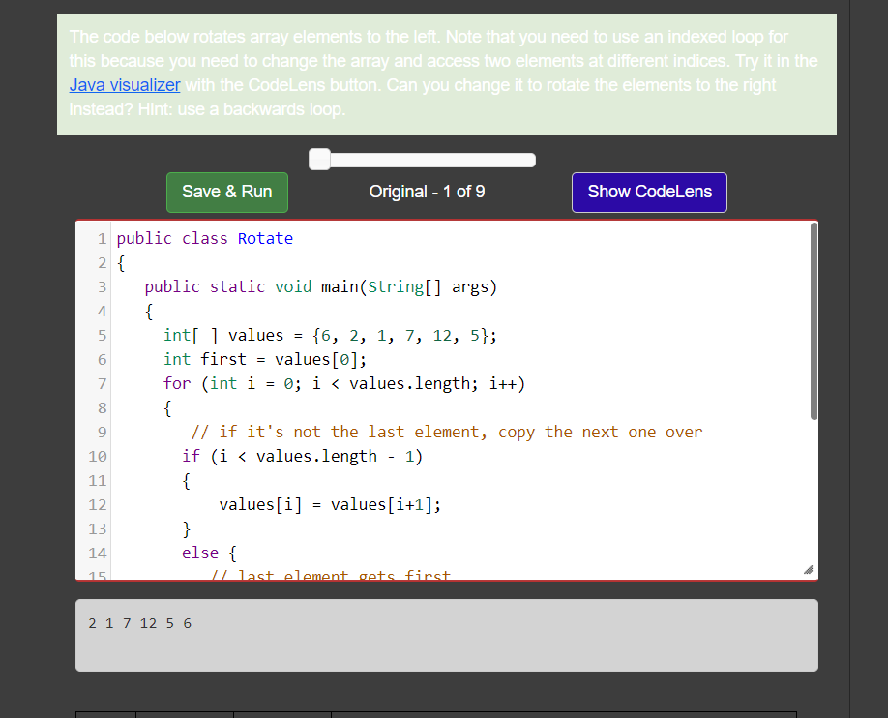This screenshot has height=718, width=888.
Task: Click the output text '2 1 7 12 5 6'
Action: click(x=140, y=623)
